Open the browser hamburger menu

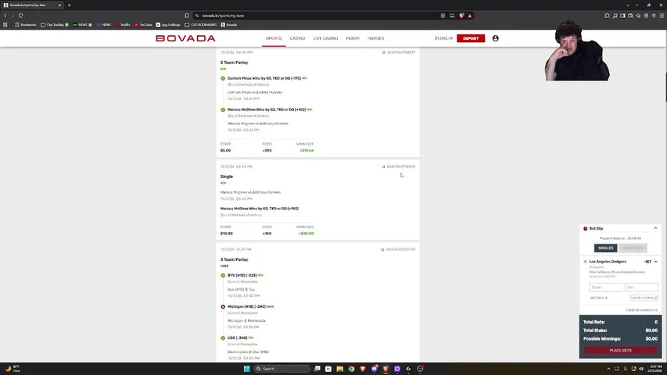662,16
